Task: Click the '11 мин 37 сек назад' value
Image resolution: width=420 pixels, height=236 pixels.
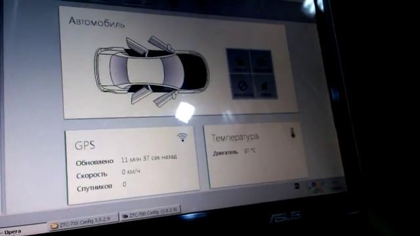Action: [149, 158]
